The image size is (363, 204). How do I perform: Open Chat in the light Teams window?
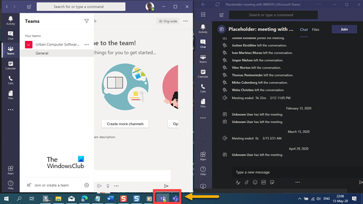click(10, 36)
